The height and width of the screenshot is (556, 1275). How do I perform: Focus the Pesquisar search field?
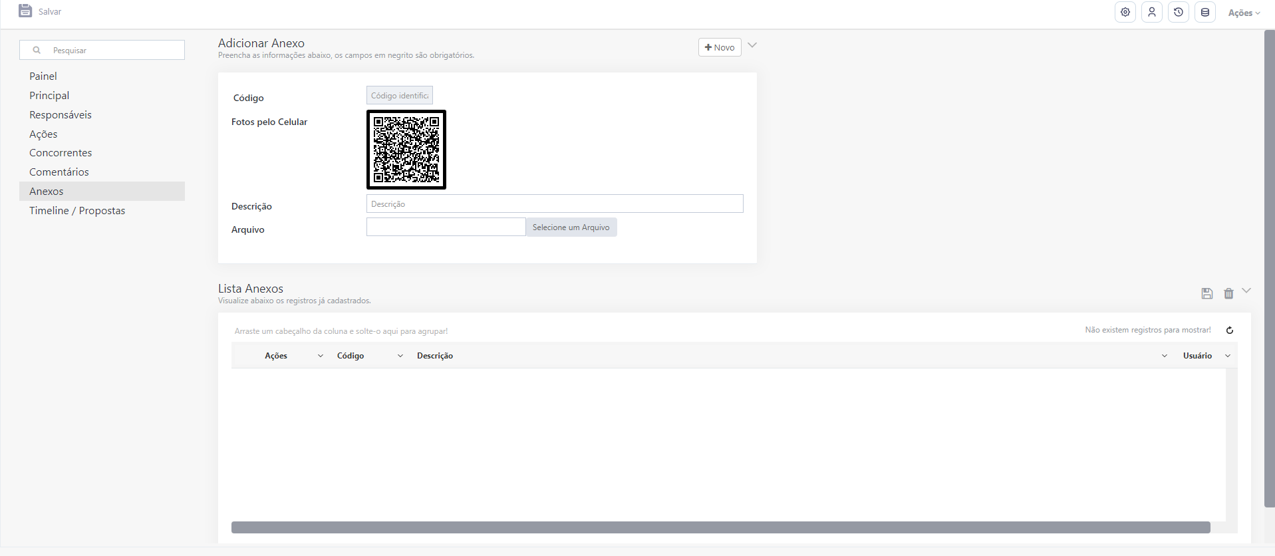[x=102, y=50]
